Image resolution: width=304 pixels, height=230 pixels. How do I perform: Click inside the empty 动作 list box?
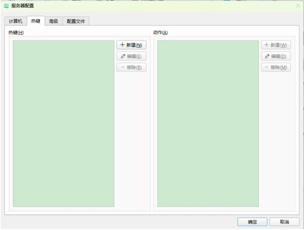(208, 124)
